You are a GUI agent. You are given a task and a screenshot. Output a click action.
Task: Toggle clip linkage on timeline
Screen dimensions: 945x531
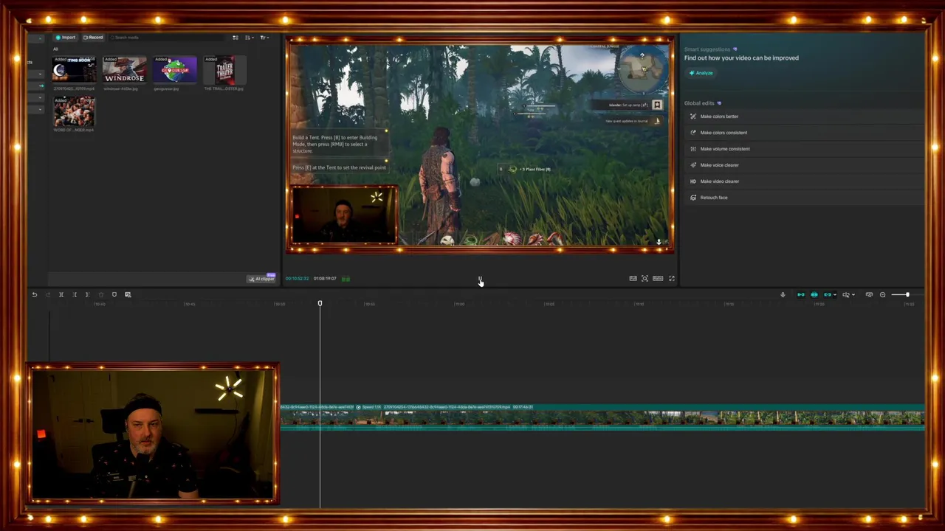point(827,295)
